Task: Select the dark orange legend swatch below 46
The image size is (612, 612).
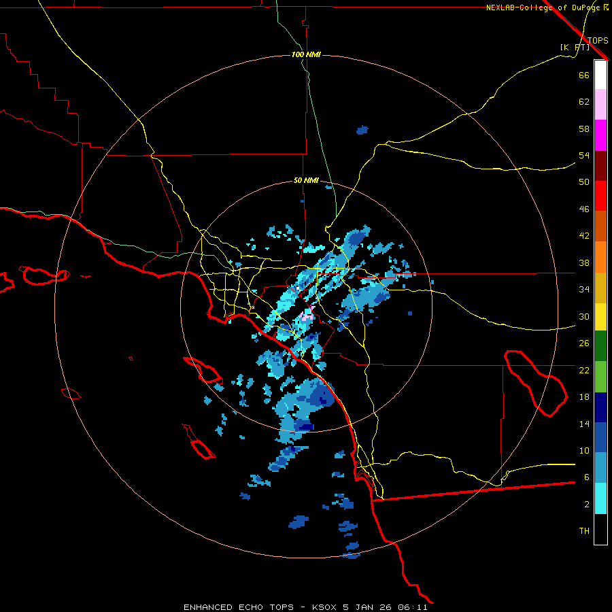Action: click(600, 226)
